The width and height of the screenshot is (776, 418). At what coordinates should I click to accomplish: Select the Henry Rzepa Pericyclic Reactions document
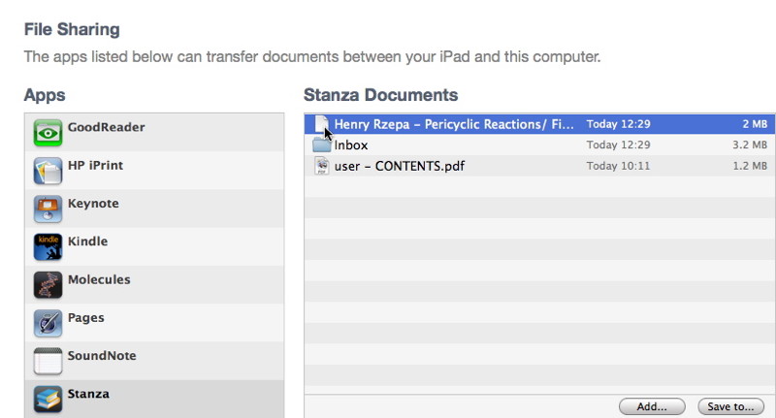454,125
